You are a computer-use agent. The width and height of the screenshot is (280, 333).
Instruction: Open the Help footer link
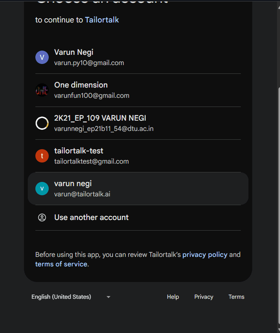173,297
